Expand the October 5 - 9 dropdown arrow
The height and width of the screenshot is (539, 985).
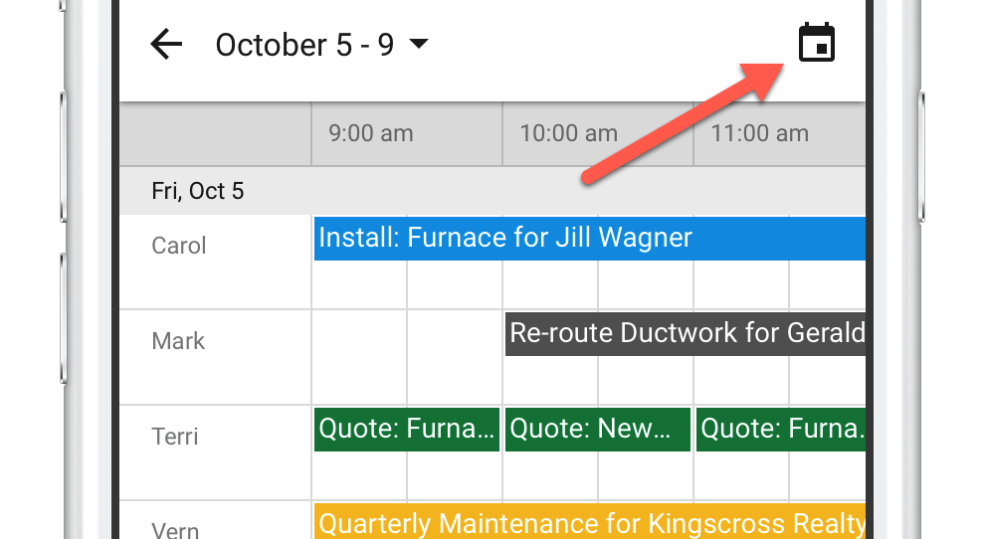(418, 44)
